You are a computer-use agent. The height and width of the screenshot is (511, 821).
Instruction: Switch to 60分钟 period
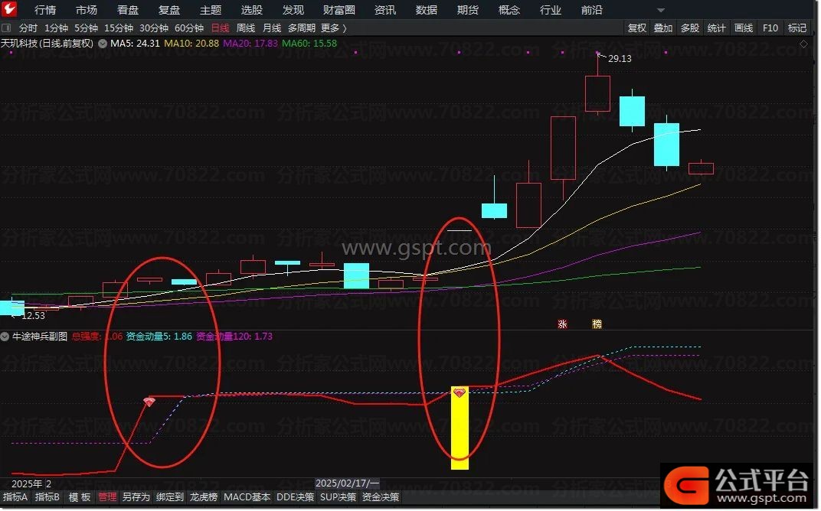[189, 28]
